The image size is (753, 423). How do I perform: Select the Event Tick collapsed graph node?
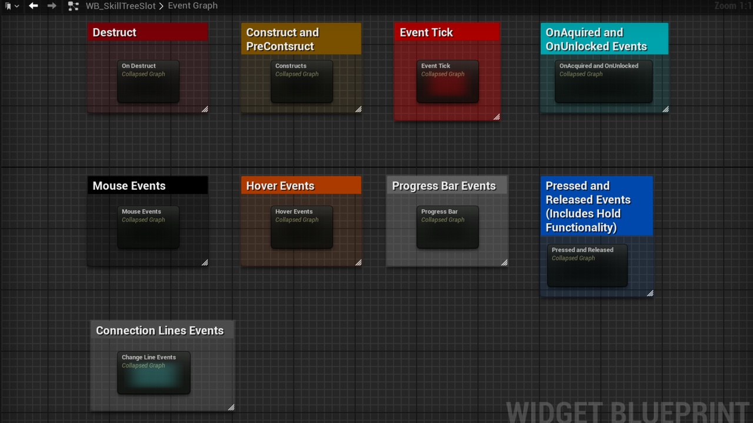click(447, 81)
